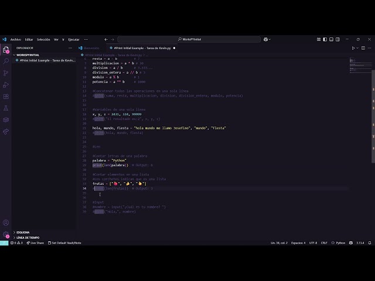
Task: Open the Editar menu
Action: 29,39
